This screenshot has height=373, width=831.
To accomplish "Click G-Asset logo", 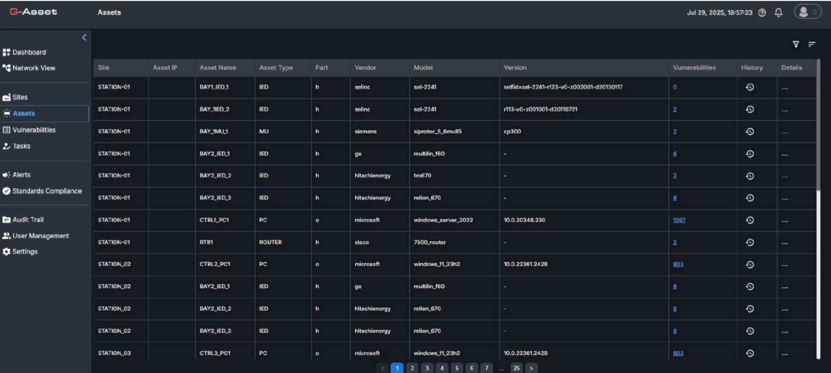I will [x=33, y=12].
